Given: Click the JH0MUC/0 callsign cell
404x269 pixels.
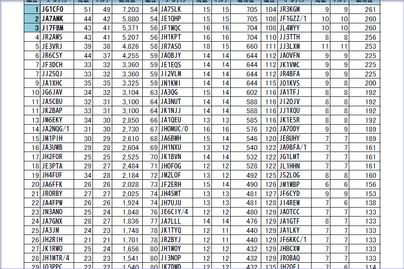Looking at the screenshot, I should point(175,129).
